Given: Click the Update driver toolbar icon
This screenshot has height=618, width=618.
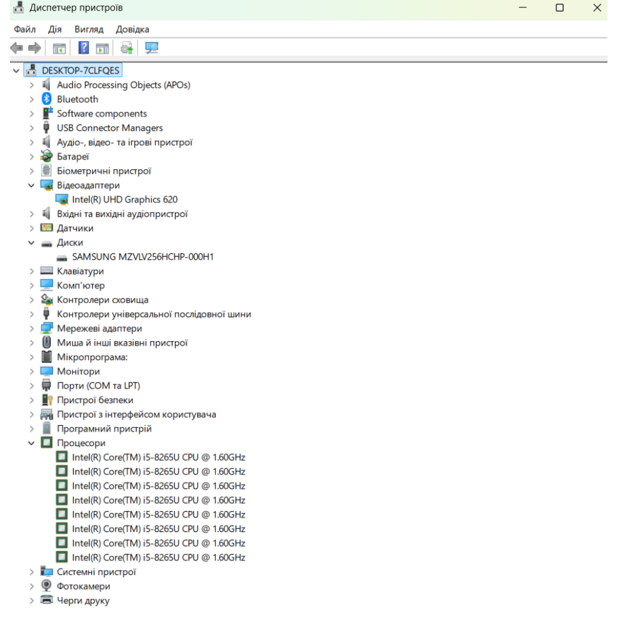Looking at the screenshot, I should 127,48.
